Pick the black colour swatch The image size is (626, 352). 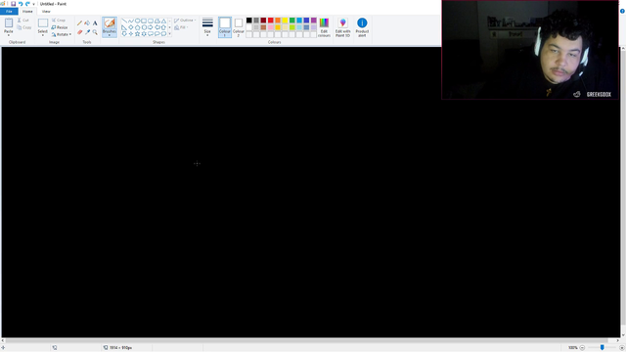coord(249,21)
